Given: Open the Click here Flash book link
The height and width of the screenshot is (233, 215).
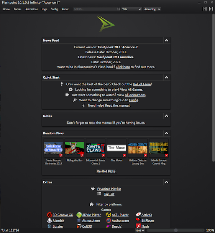Looking at the screenshot, I should 123,67.
